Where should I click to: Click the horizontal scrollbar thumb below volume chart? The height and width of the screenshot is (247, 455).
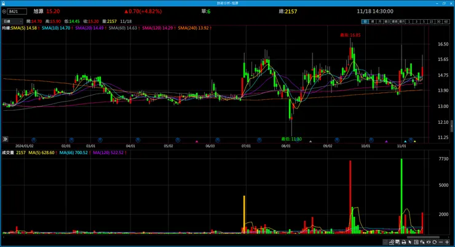click(x=423, y=237)
